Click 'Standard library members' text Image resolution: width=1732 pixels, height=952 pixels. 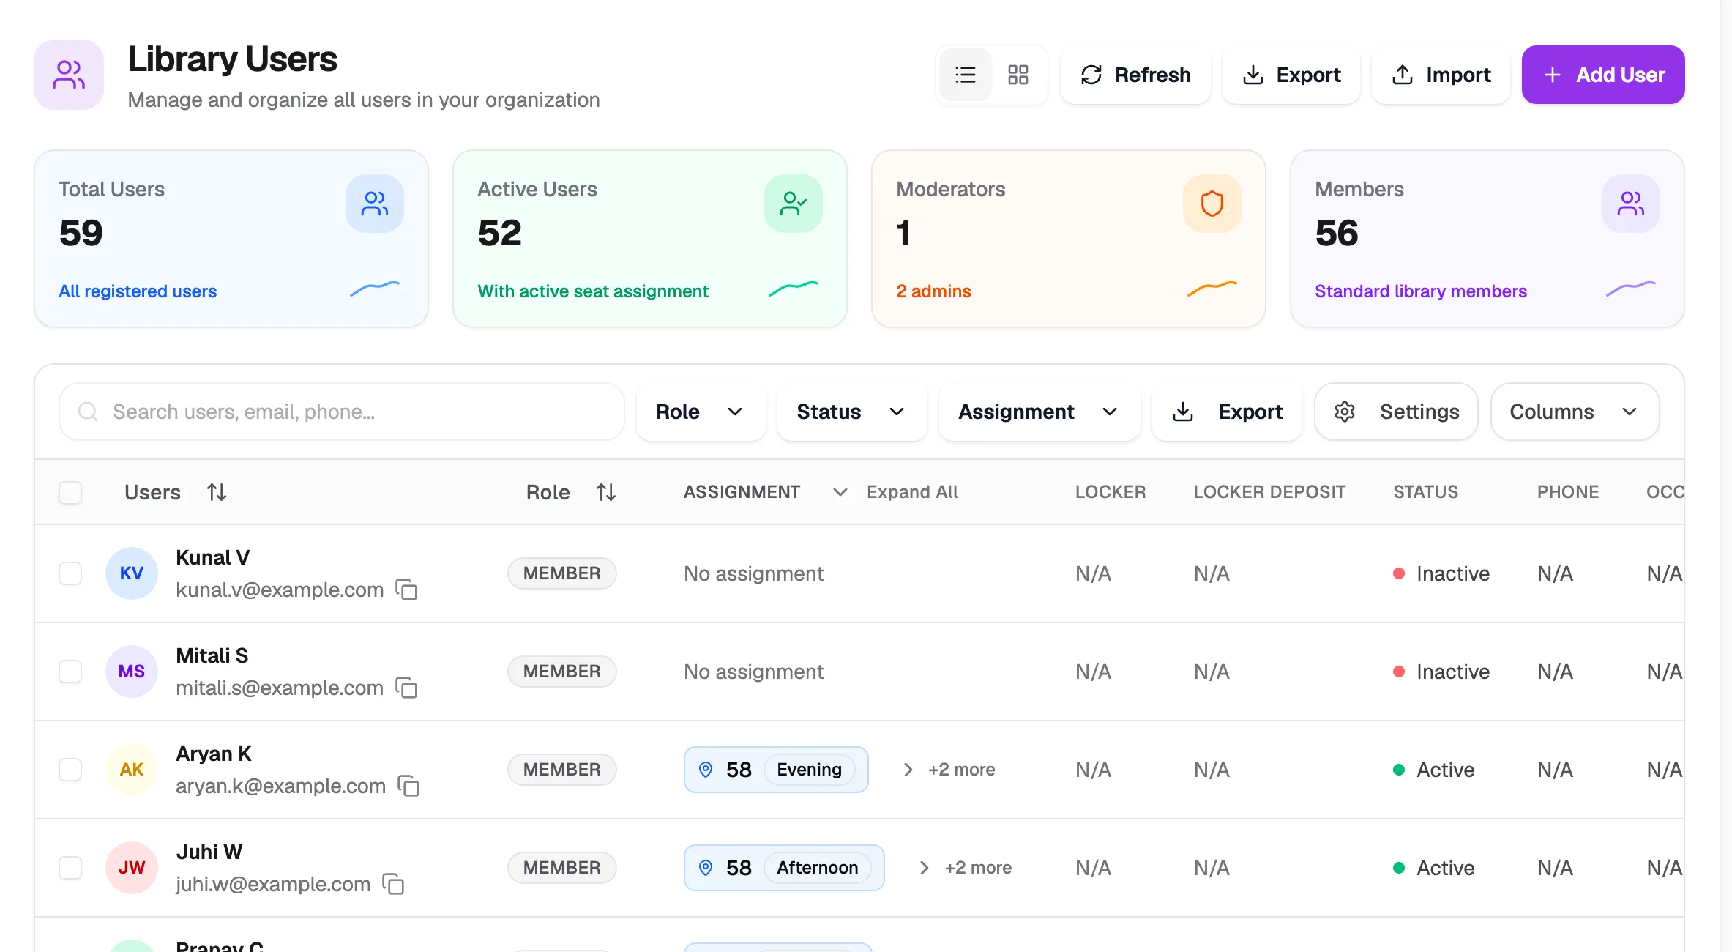pyautogui.click(x=1421, y=291)
